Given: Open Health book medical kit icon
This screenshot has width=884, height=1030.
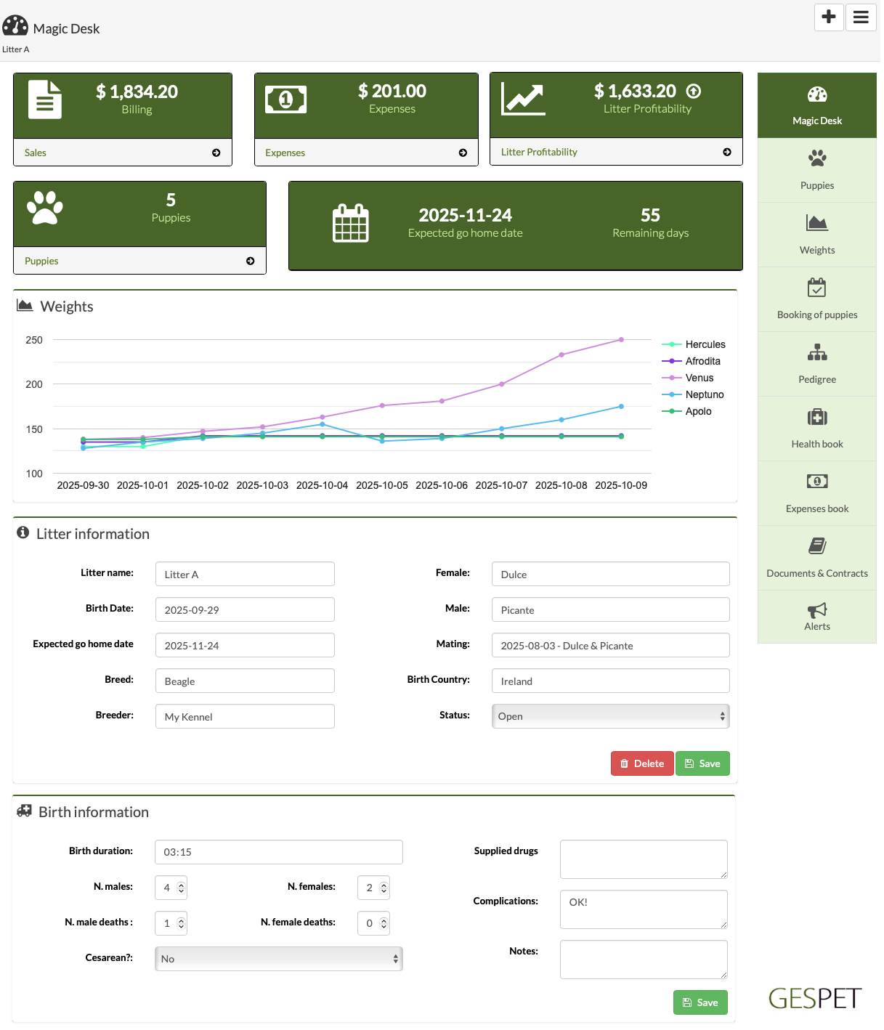Looking at the screenshot, I should [x=816, y=417].
